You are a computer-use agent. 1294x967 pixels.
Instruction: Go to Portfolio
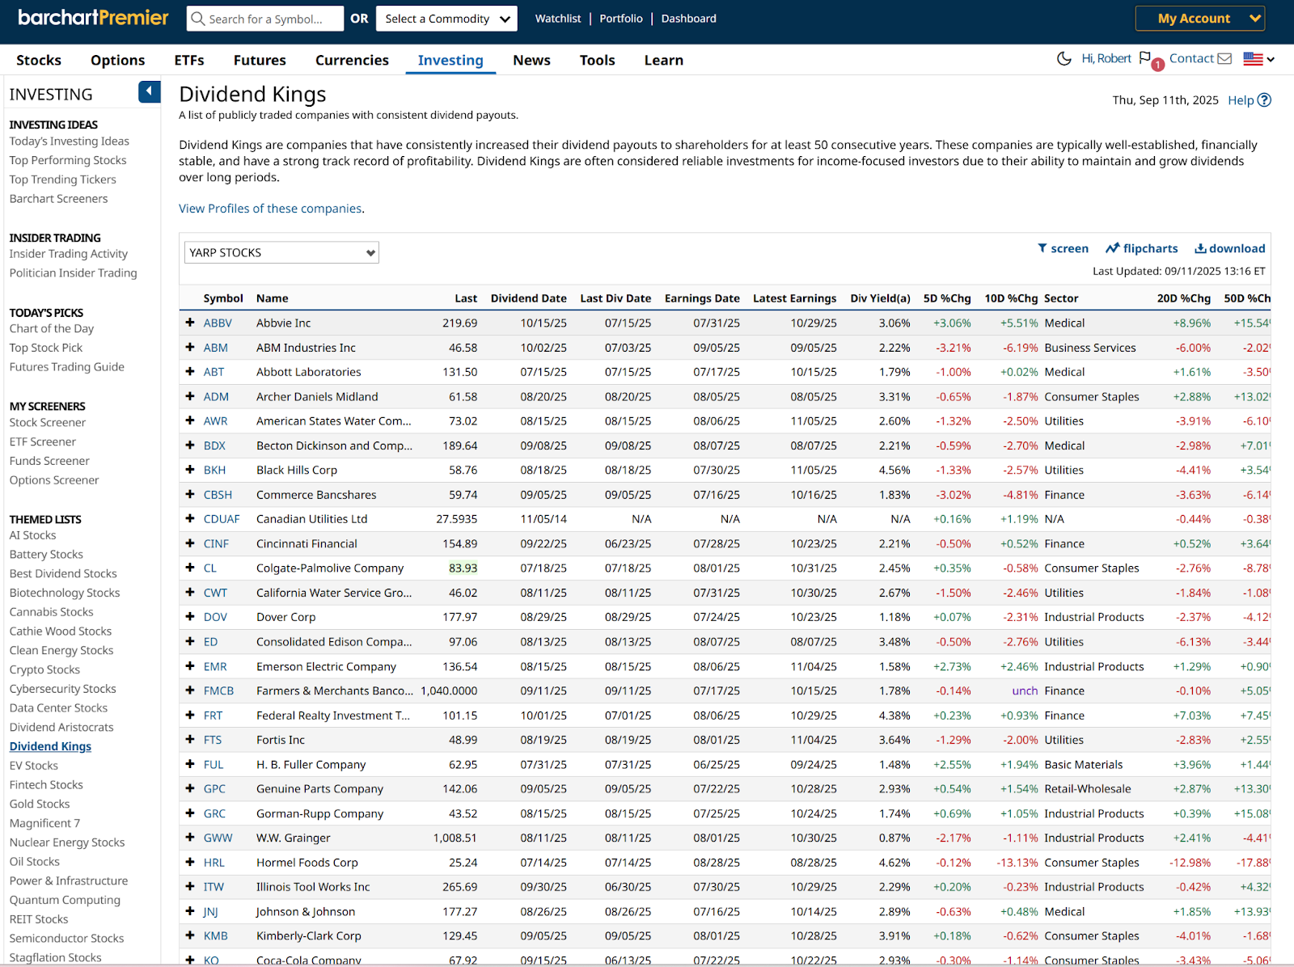point(621,19)
